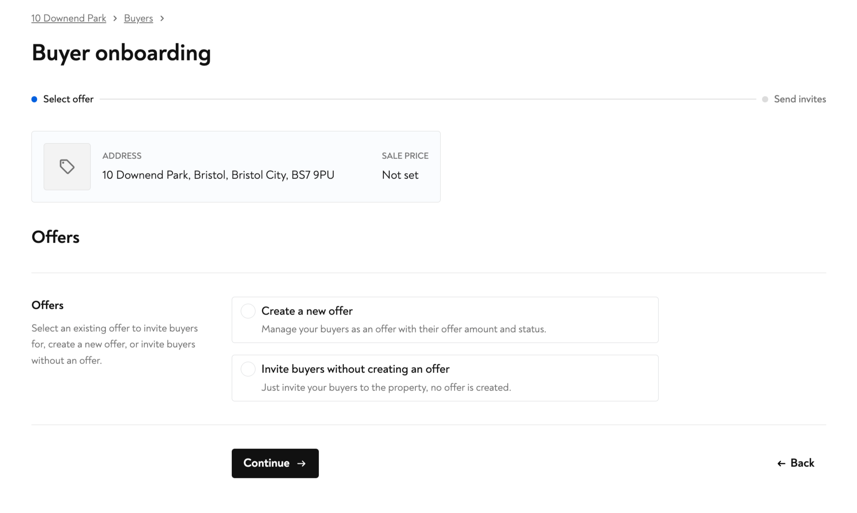The width and height of the screenshot is (857, 513).
Task: Click chevron after 10 Downend Park breadcrumb
Action: (x=115, y=18)
